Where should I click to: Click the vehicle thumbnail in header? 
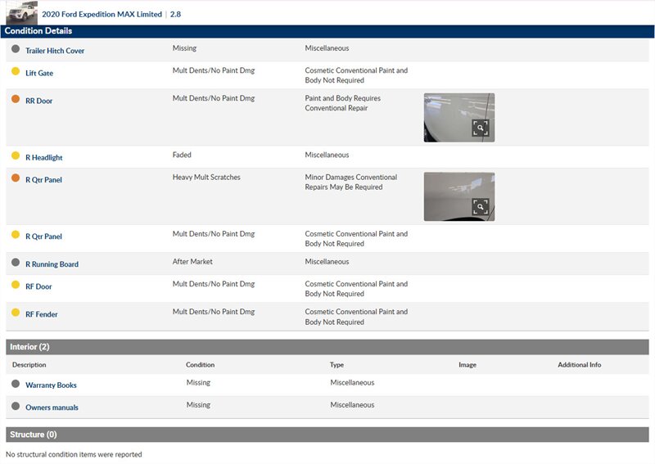point(21,12)
